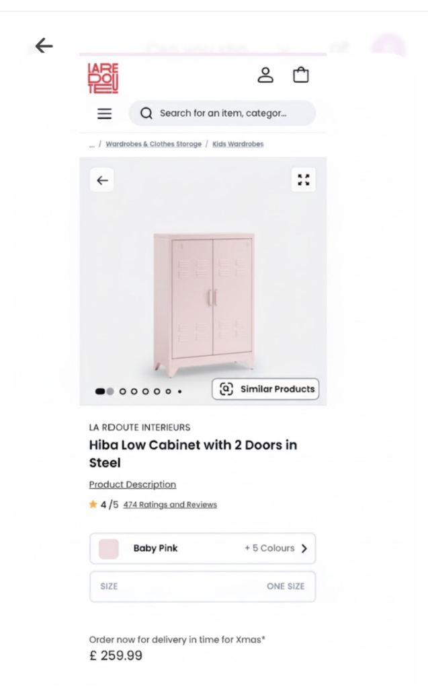Select the Baby Pink colour swatch

108,548
